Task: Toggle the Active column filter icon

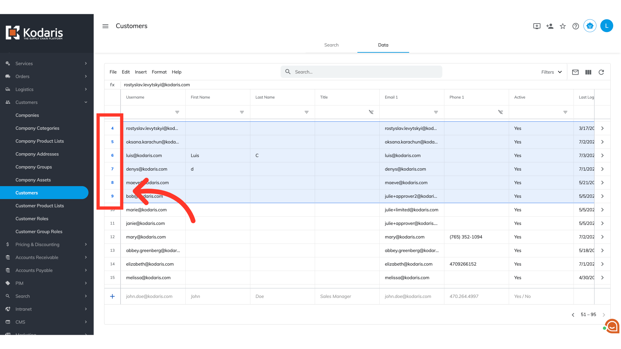Action: click(565, 112)
